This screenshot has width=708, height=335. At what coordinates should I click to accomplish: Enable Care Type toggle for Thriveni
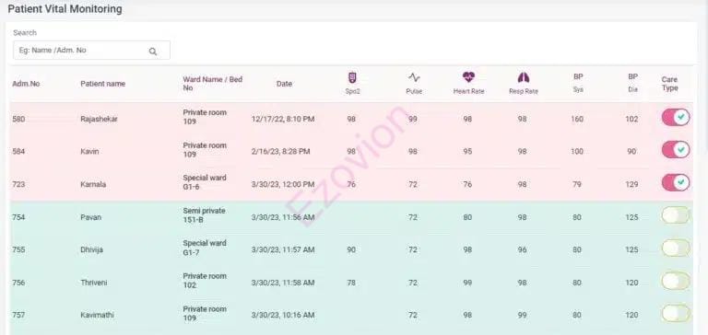[x=676, y=281]
